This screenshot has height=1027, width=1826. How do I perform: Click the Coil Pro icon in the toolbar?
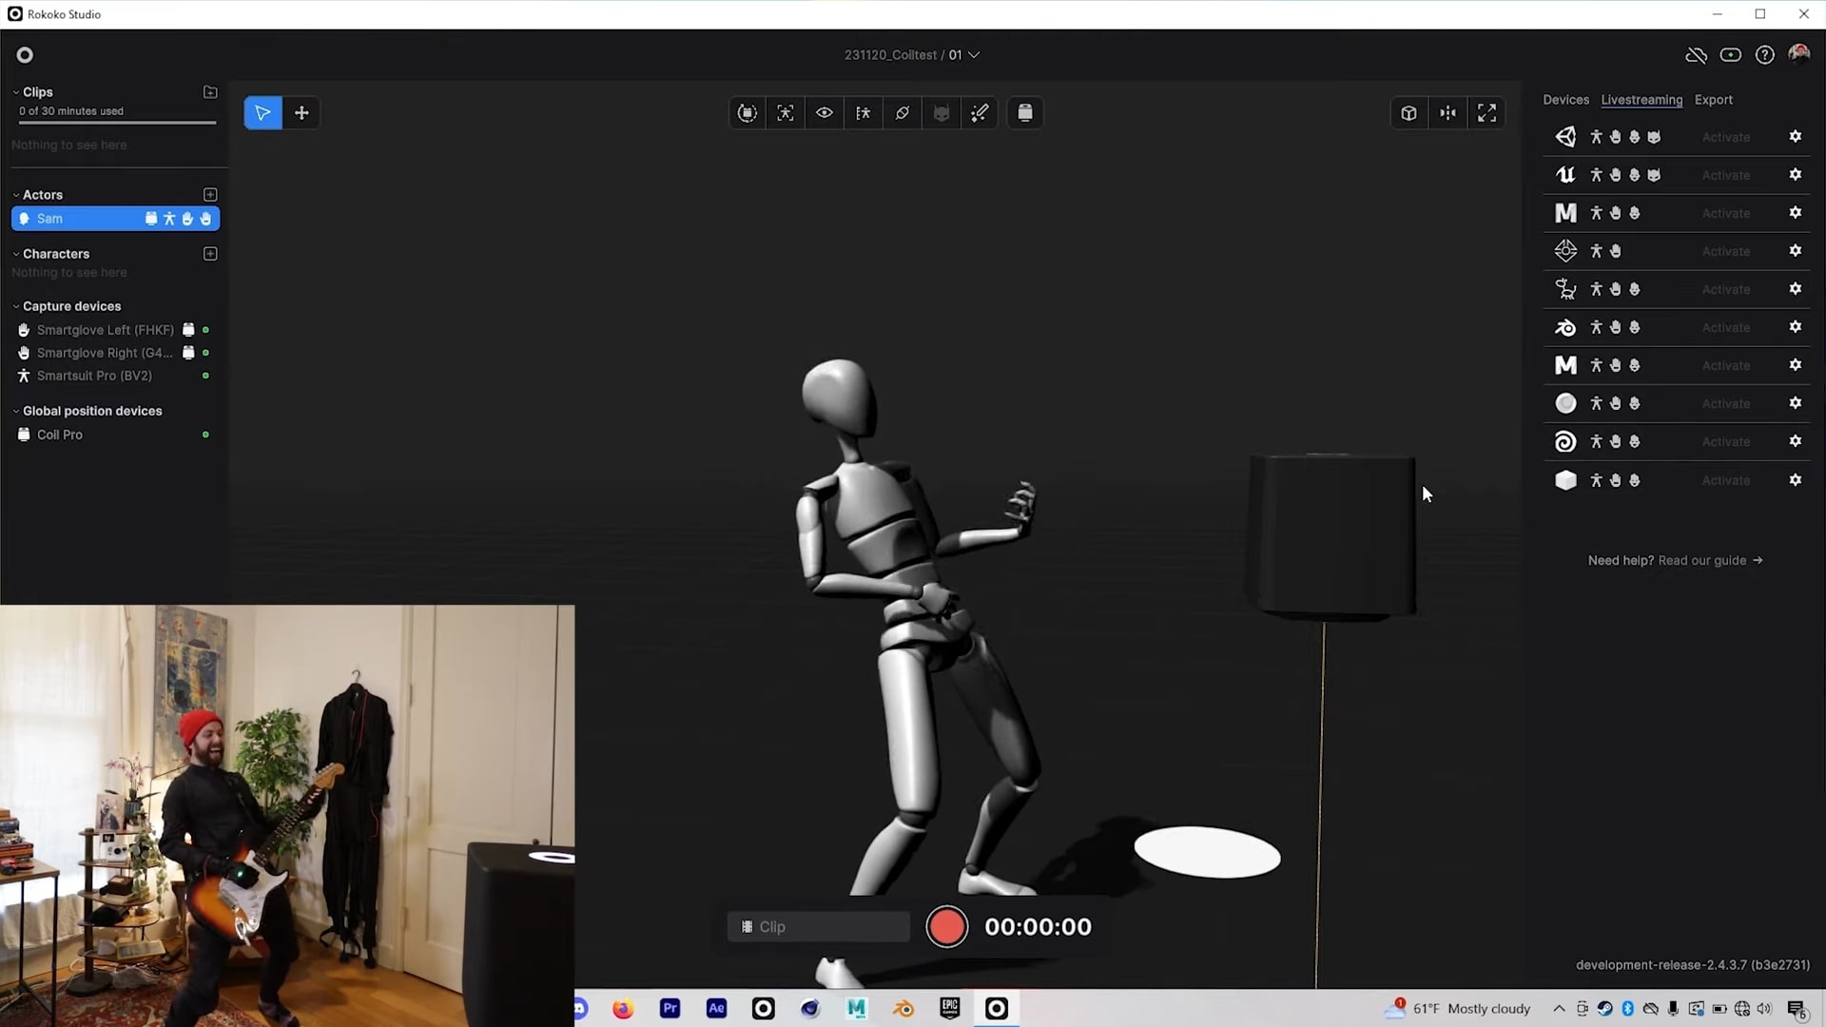[1025, 112]
